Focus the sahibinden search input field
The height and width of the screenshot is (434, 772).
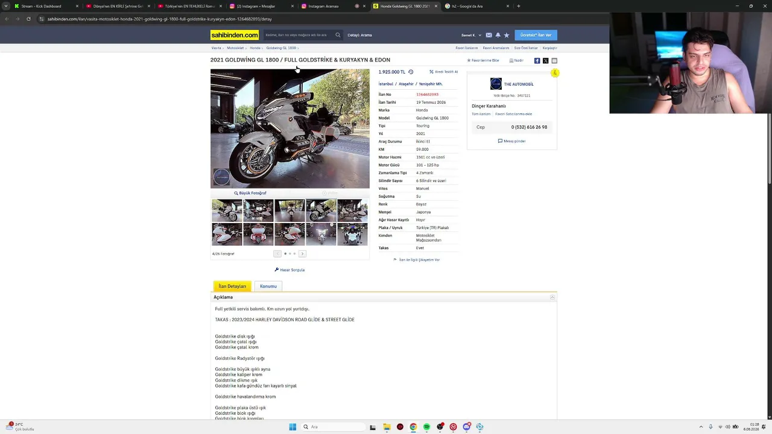pos(298,35)
